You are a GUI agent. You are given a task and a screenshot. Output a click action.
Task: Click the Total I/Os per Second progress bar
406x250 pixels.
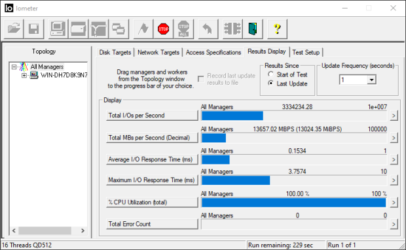(x=294, y=116)
